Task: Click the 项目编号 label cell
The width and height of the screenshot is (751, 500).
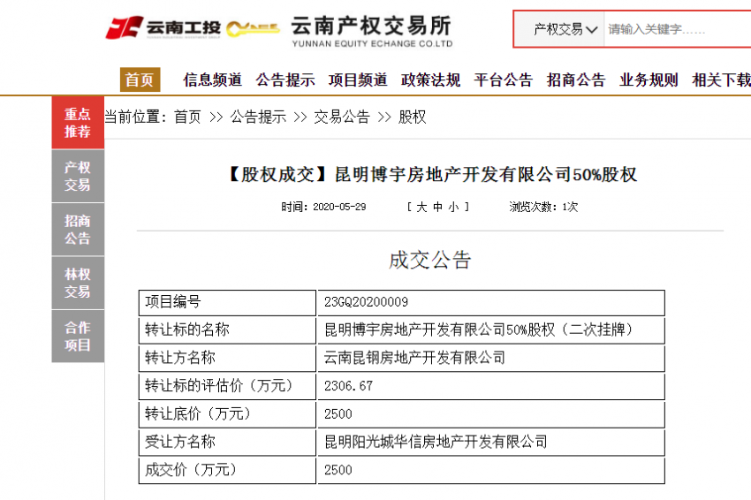Action: click(x=227, y=302)
